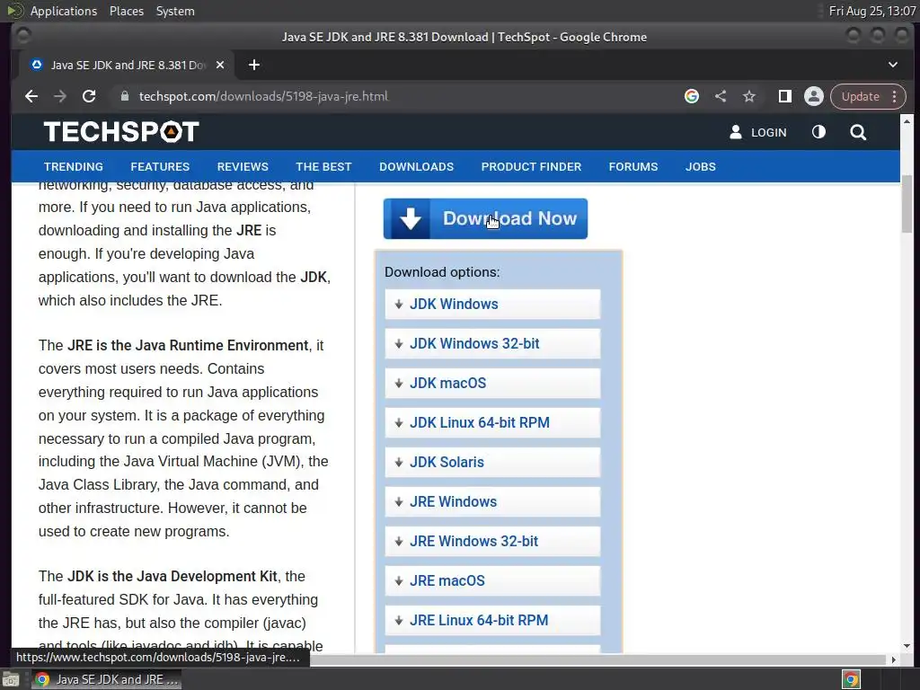Click scroll-down arrow of page scrollbar
The height and width of the screenshot is (690, 920).
[x=907, y=646]
